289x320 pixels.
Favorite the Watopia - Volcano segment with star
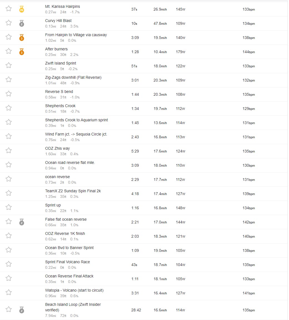[9, 292]
